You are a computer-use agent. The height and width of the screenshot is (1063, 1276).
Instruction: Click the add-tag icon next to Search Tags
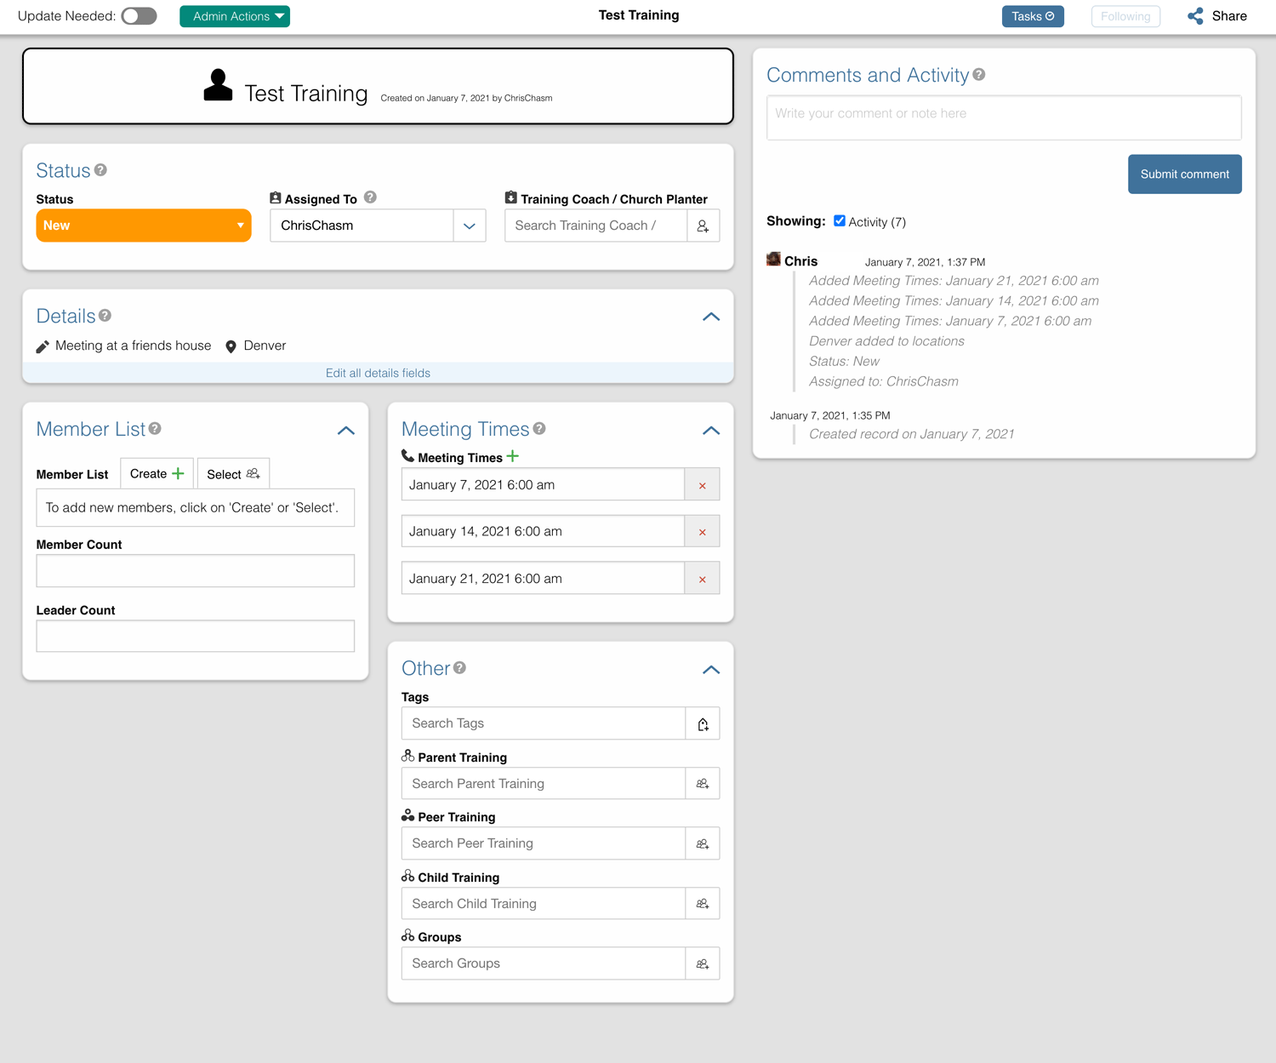[x=703, y=723]
